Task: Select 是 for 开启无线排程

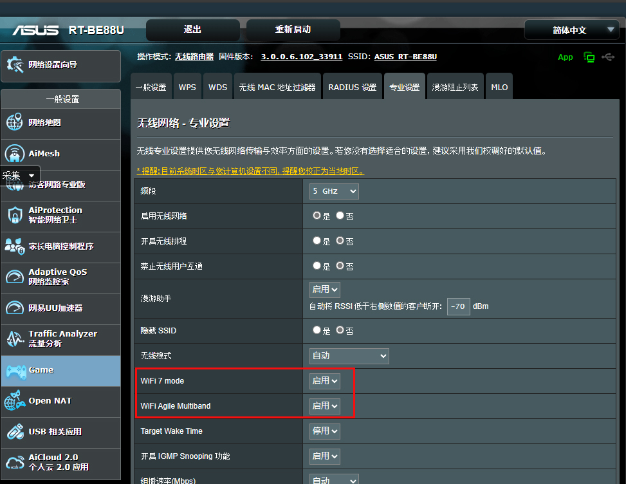Action: click(317, 241)
